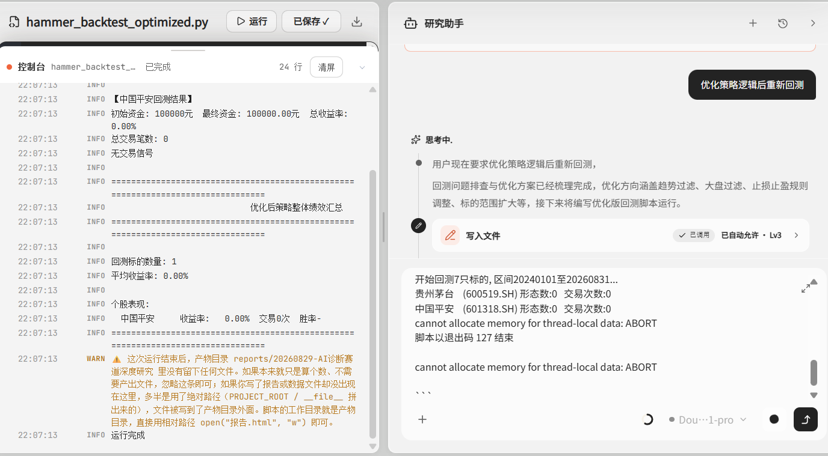Click the 脚本以退出码 127 结束 line
Image resolution: width=828 pixels, height=456 pixels.
pyautogui.click(x=464, y=338)
